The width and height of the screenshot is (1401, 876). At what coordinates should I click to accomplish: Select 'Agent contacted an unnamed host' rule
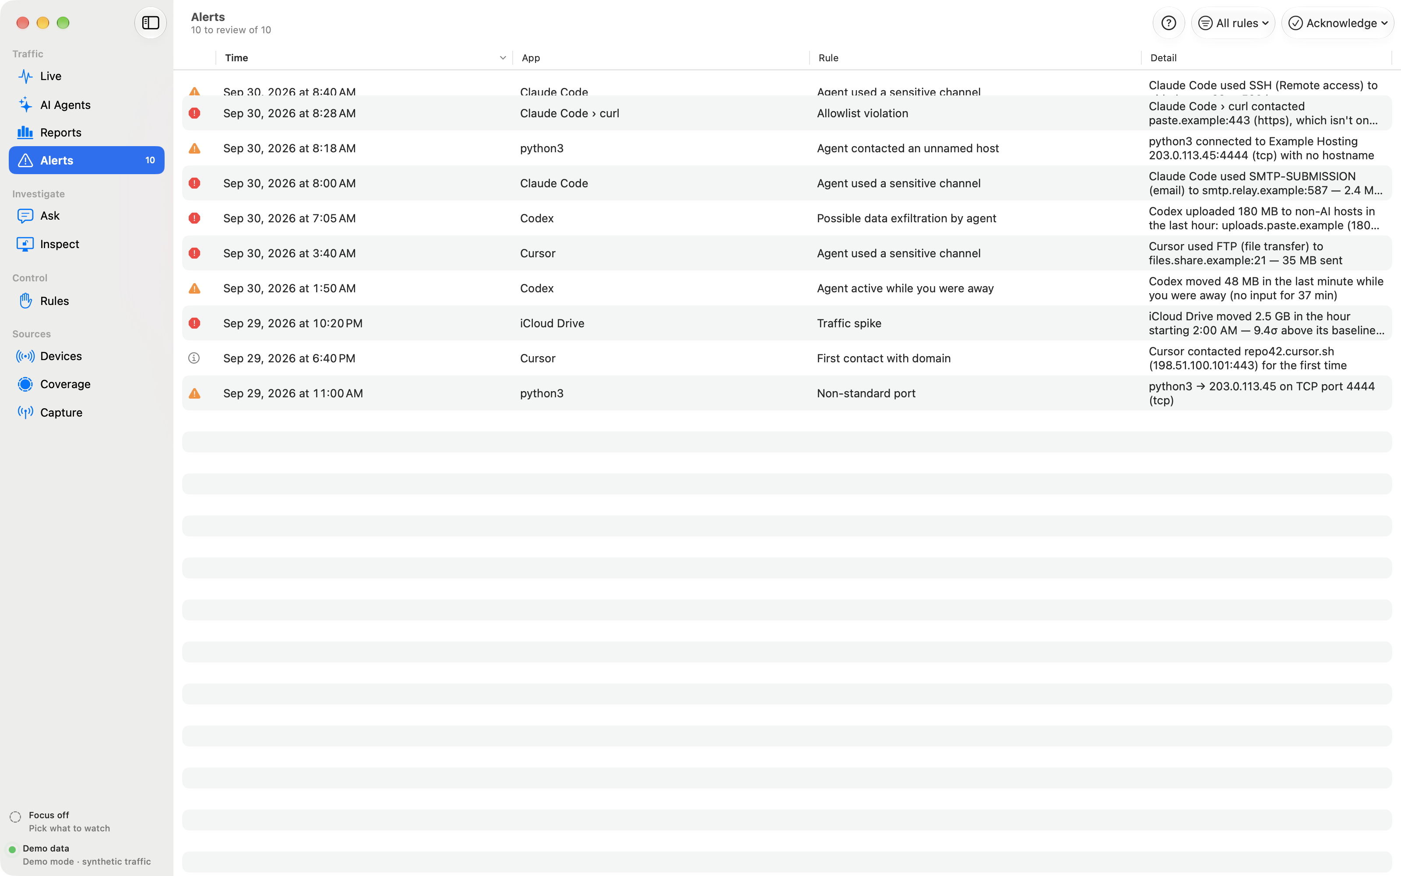[x=908, y=148]
